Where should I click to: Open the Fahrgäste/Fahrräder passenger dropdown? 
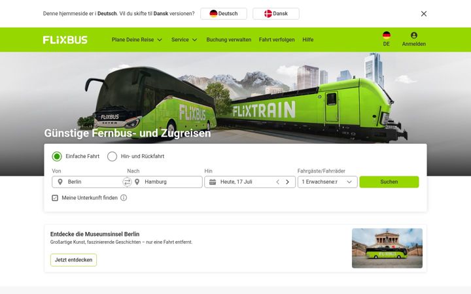328,182
